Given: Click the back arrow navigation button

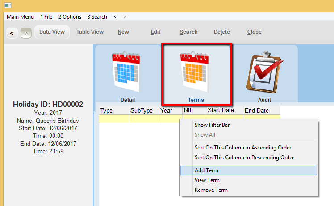Looking at the screenshot, I should coord(12,32).
